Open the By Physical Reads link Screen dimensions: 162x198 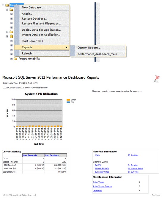(136, 168)
